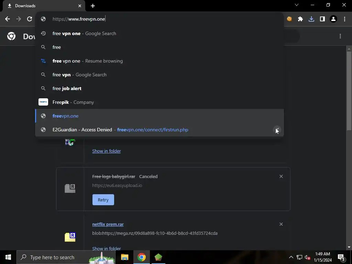
Task: Click the muted volume tray icon
Action: (308, 257)
